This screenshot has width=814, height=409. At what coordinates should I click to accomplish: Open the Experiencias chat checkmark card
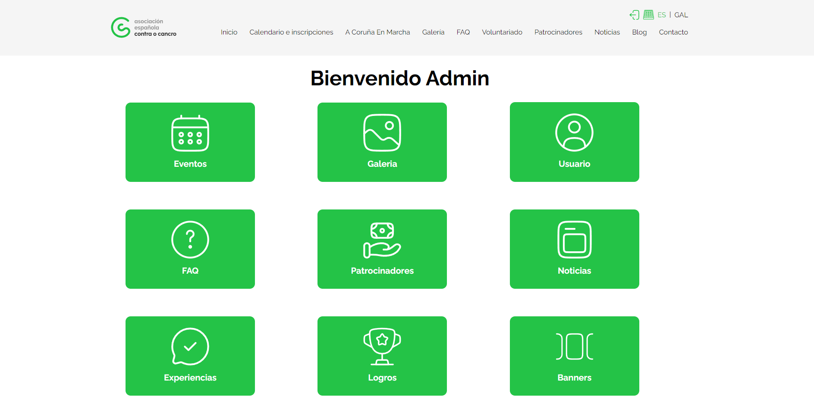(190, 356)
